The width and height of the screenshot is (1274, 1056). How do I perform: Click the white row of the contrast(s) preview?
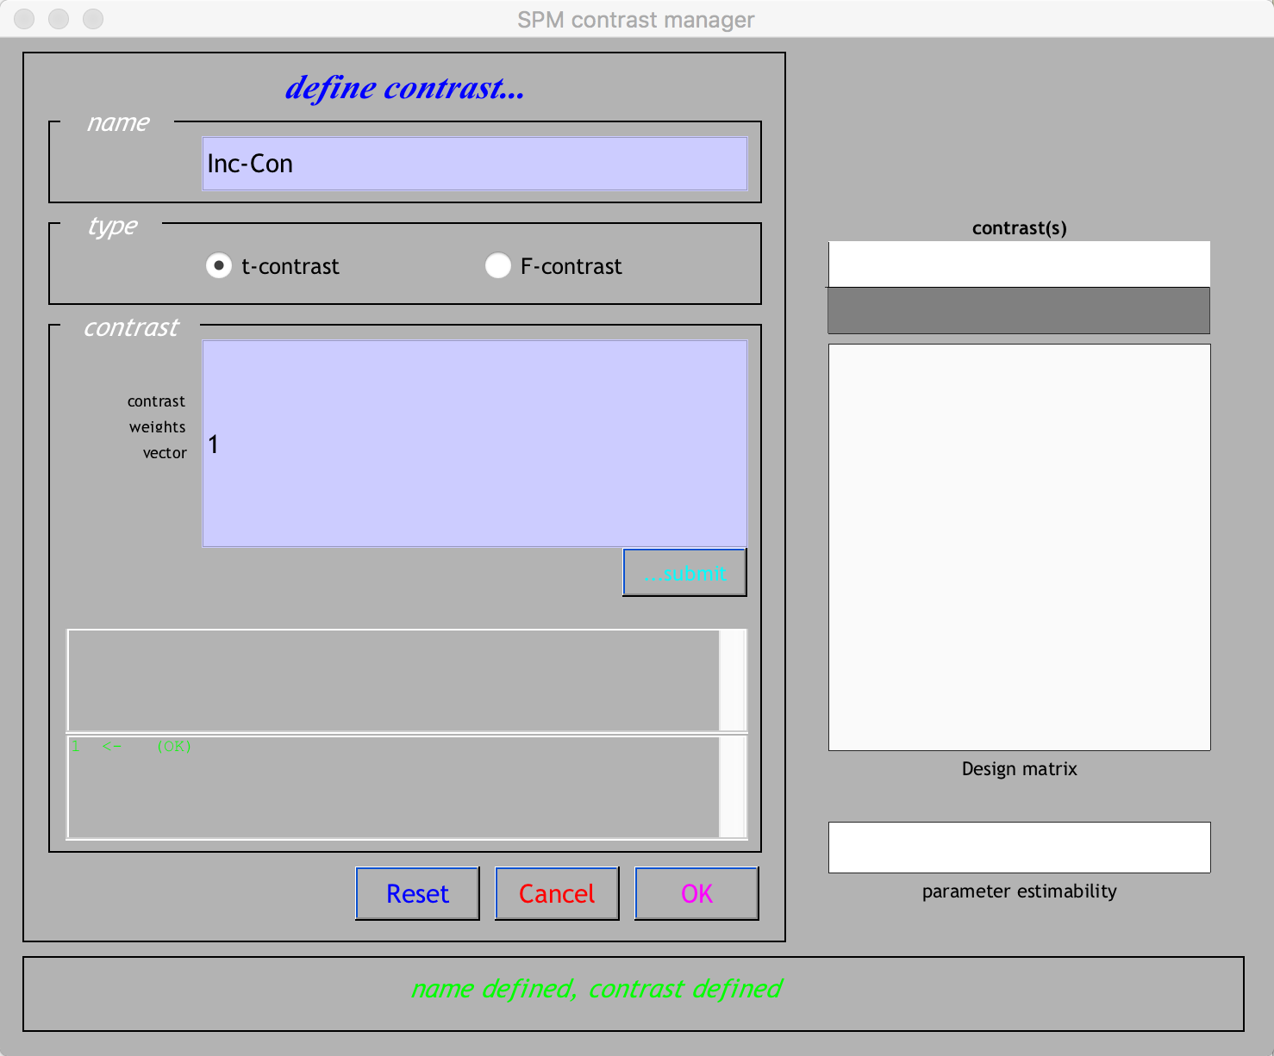coord(1019,264)
